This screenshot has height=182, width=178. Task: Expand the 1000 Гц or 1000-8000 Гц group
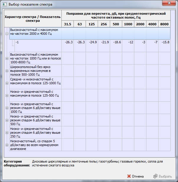tap(7, 58)
